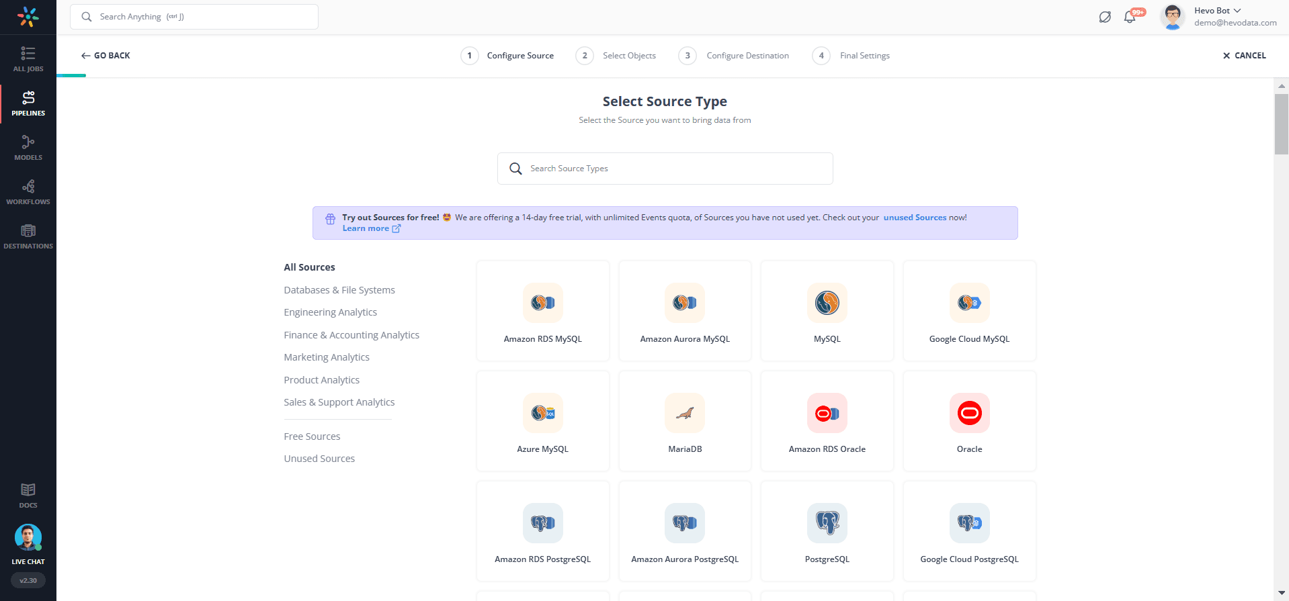Filter by Databases & File Systems

pyautogui.click(x=339, y=290)
